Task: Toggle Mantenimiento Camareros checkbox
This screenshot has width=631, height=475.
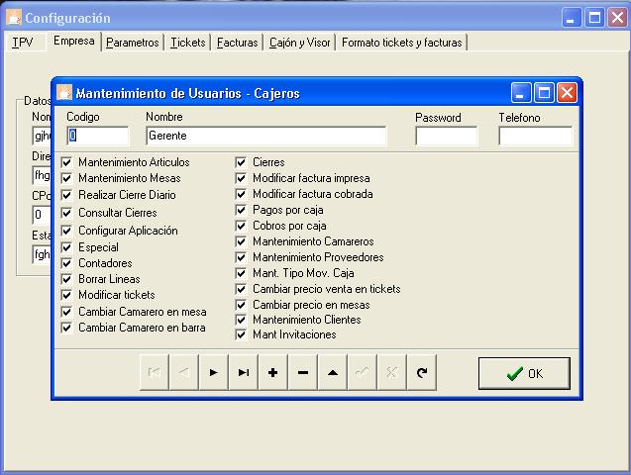Action: 241,241
